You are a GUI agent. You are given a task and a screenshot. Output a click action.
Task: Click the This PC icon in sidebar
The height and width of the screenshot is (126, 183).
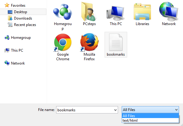[7, 50]
